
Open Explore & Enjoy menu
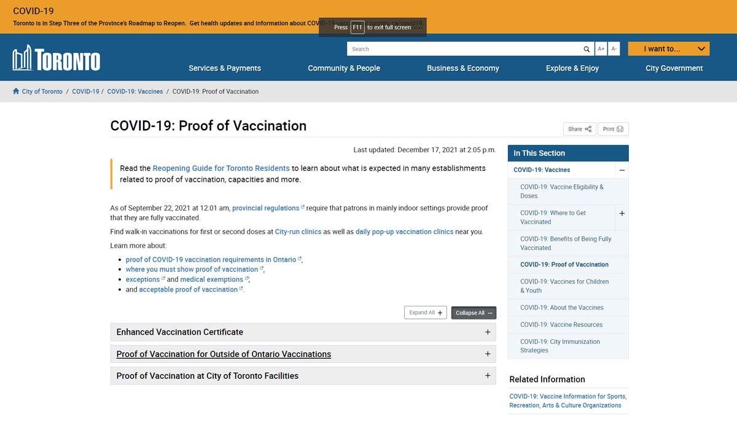pos(572,68)
